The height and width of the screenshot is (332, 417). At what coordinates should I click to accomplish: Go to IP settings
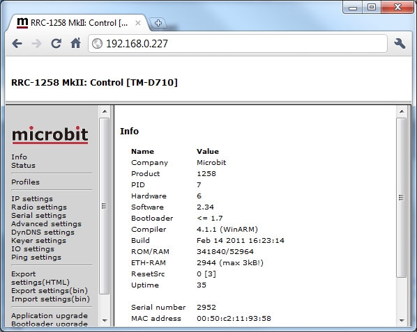coord(32,199)
